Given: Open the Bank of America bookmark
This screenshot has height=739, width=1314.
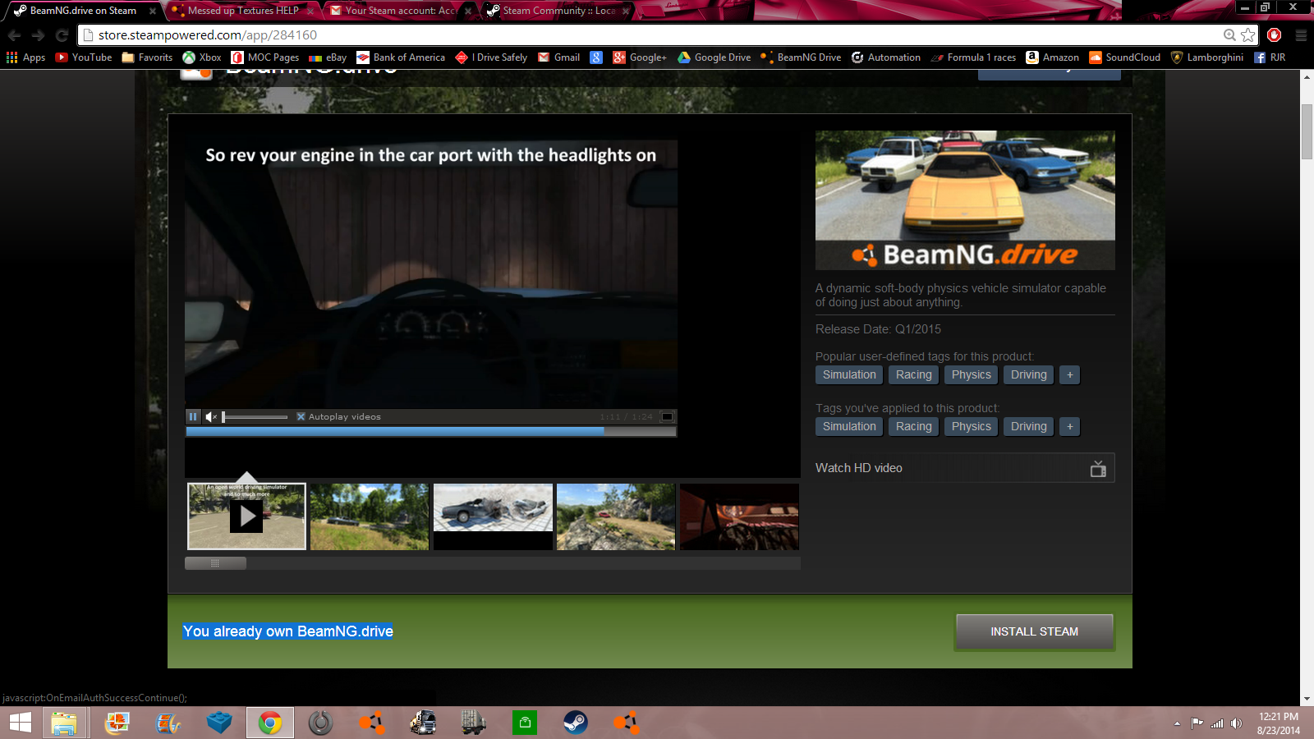Looking at the screenshot, I should (x=401, y=57).
